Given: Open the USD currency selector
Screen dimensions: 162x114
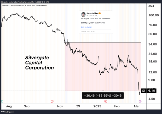Looking at the screenshot, I should (151, 6).
